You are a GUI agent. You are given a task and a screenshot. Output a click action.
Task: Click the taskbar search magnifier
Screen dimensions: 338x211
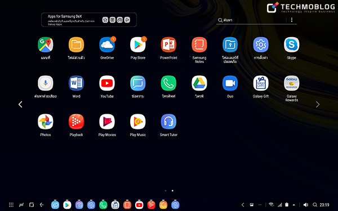[315, 205]
